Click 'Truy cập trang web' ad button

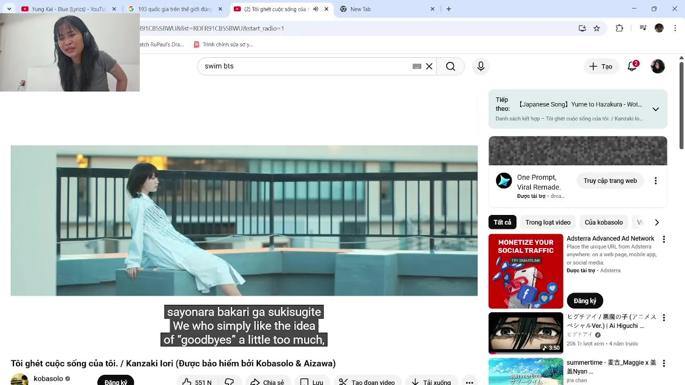[x=610, y=181]
